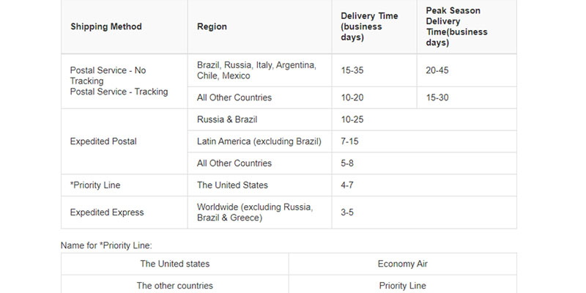Select the "Delivery Time (business days)" header
The height and width of the screenshot is (293, 586).
[x=368, y=26]
